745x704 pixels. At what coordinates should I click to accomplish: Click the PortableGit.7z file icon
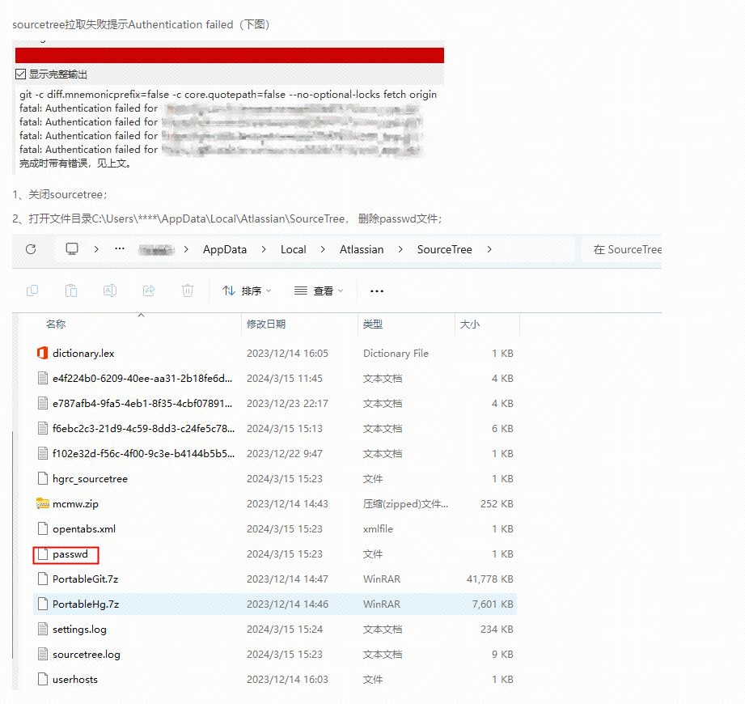coord(43,579)
